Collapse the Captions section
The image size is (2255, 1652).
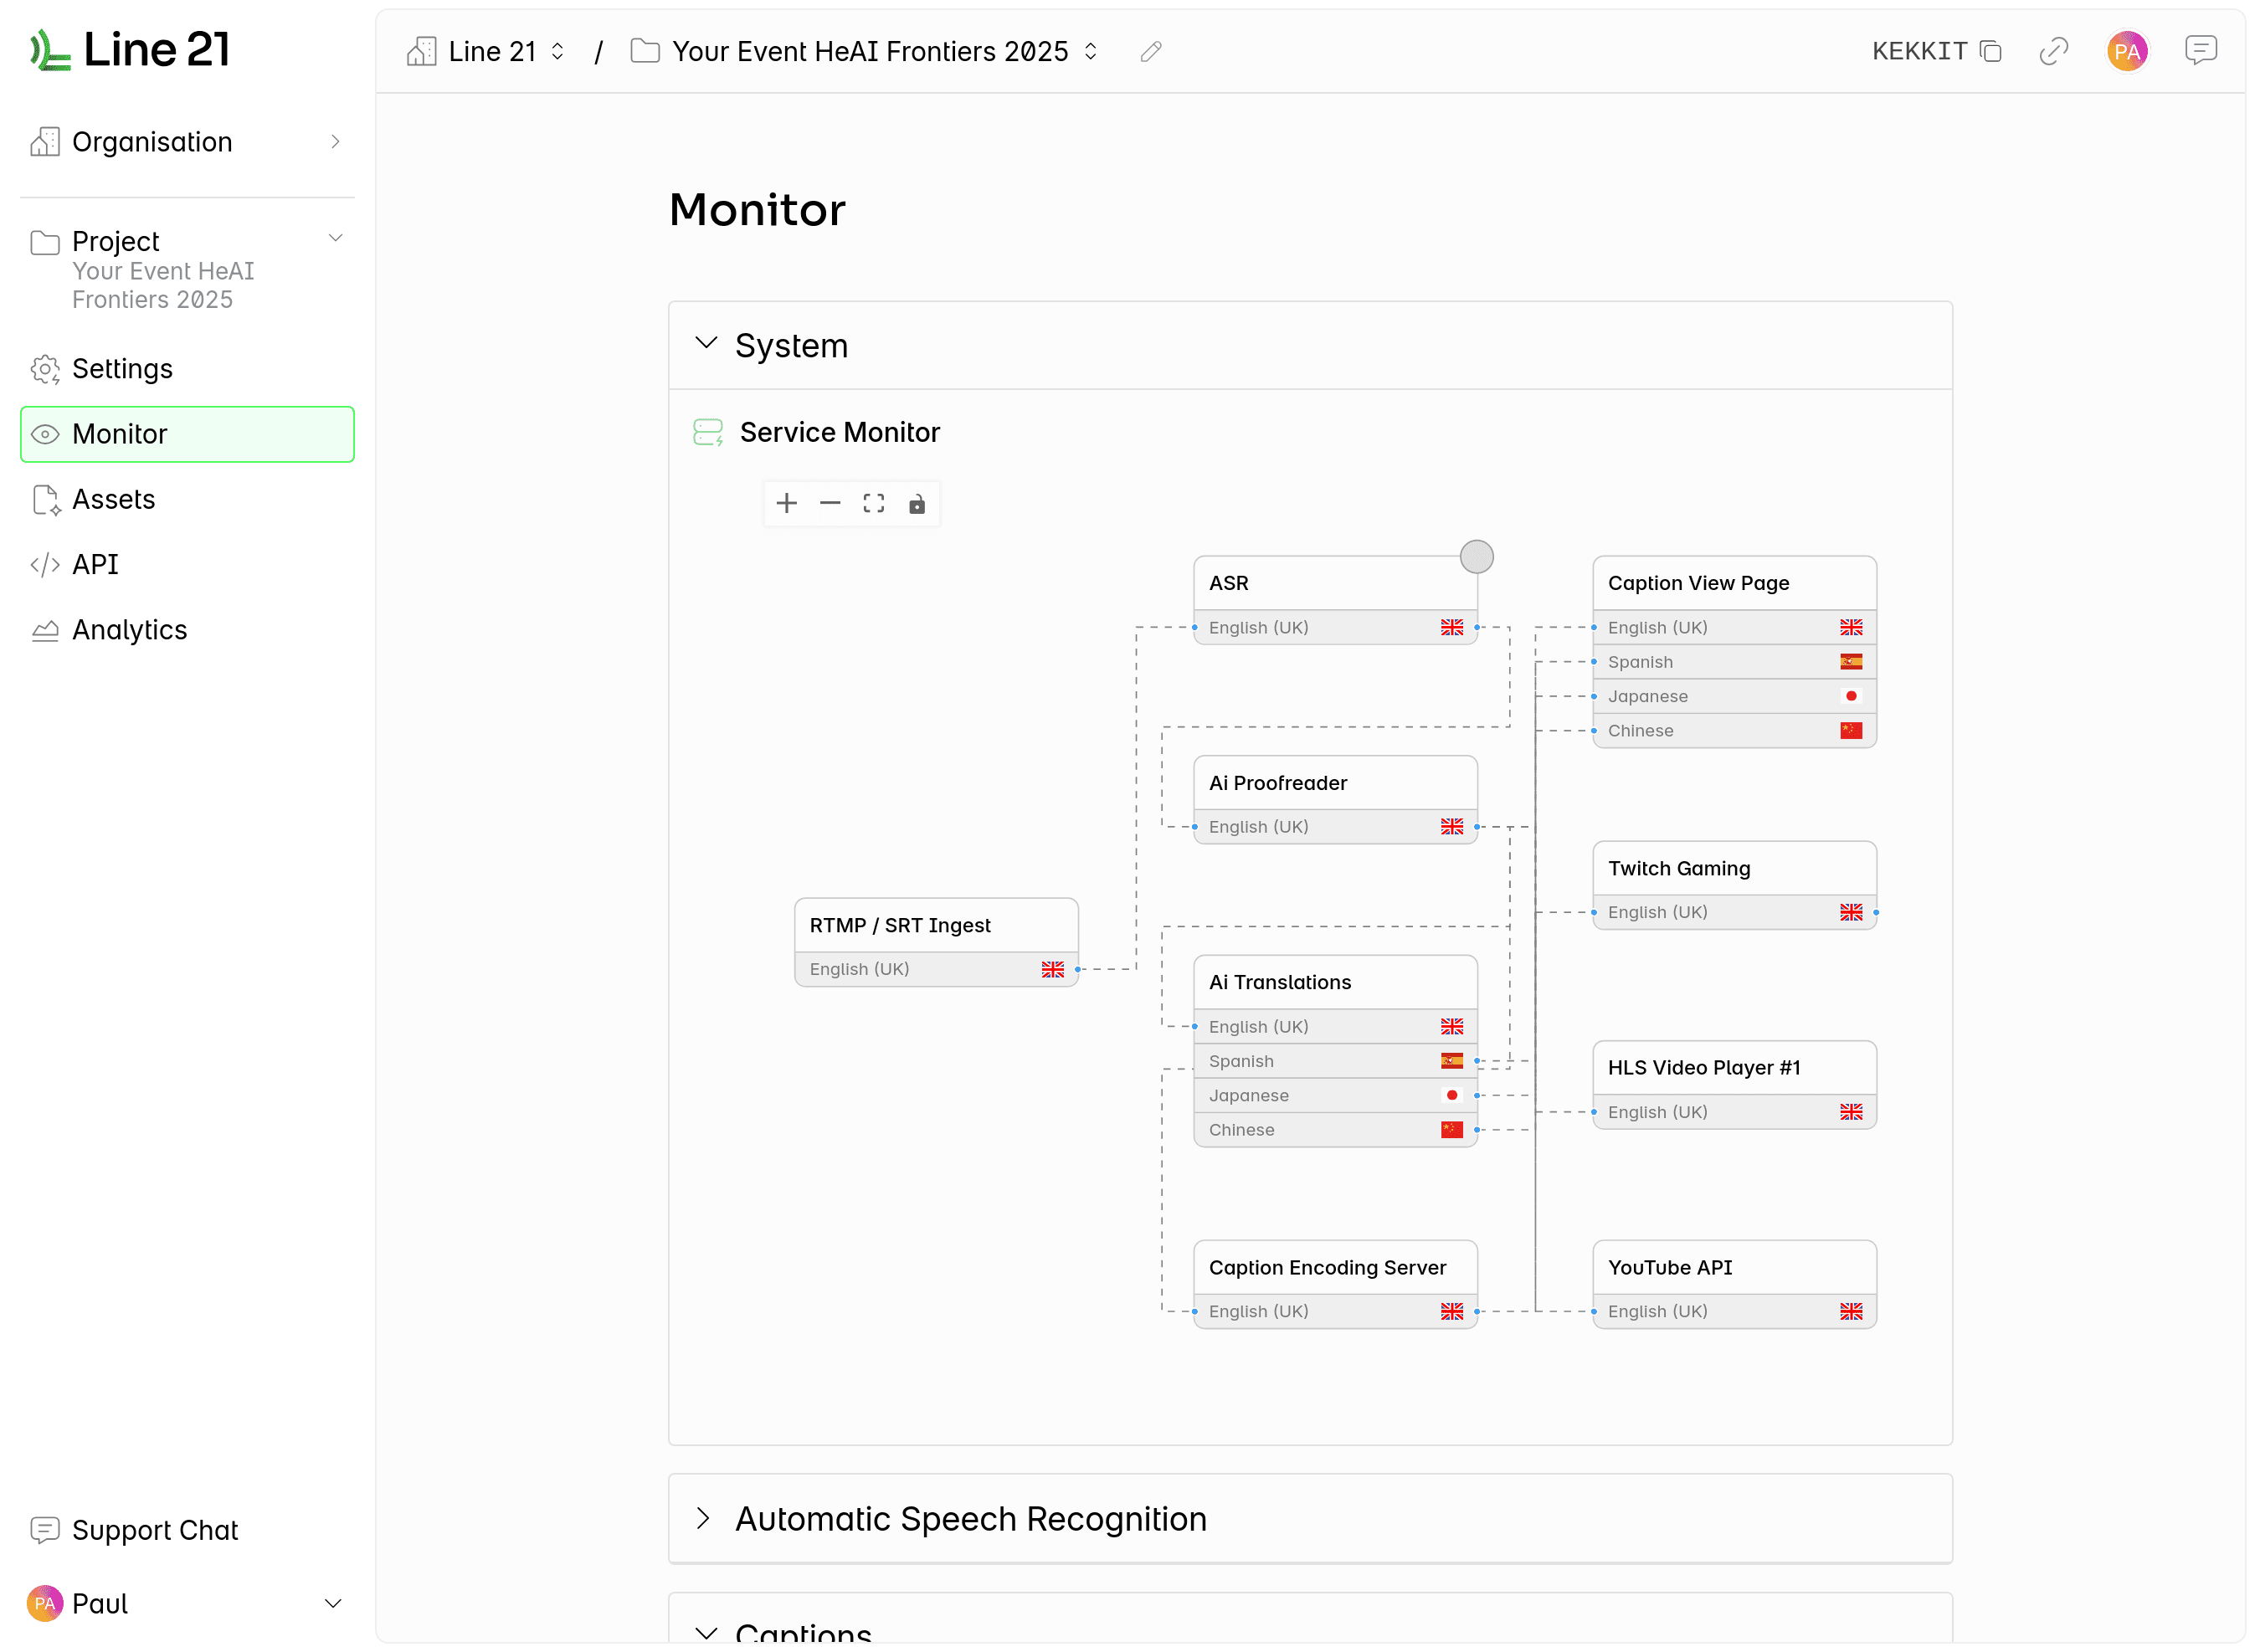coord(706,1632)
